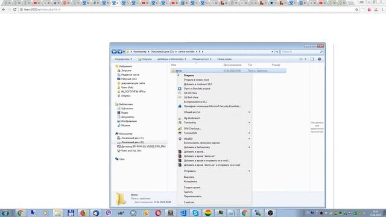Click the Explorer back arrow button

pyautogui.click(x=114, y=52)
